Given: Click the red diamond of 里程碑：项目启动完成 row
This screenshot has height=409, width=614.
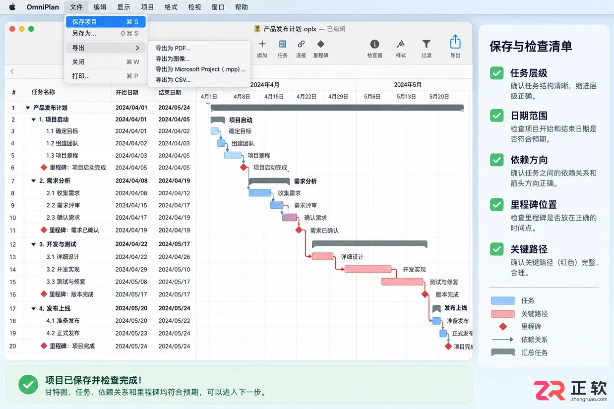Looking at the screenshot, I should tap(44, 168).
